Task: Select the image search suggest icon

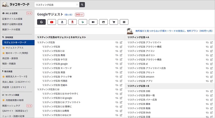Action: coord(103,22)
